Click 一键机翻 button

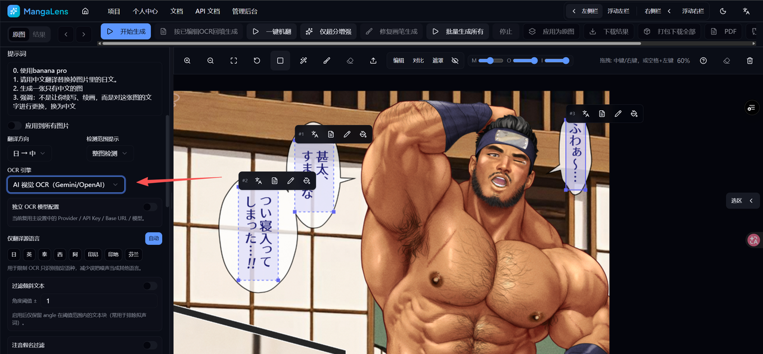point(272,32)
